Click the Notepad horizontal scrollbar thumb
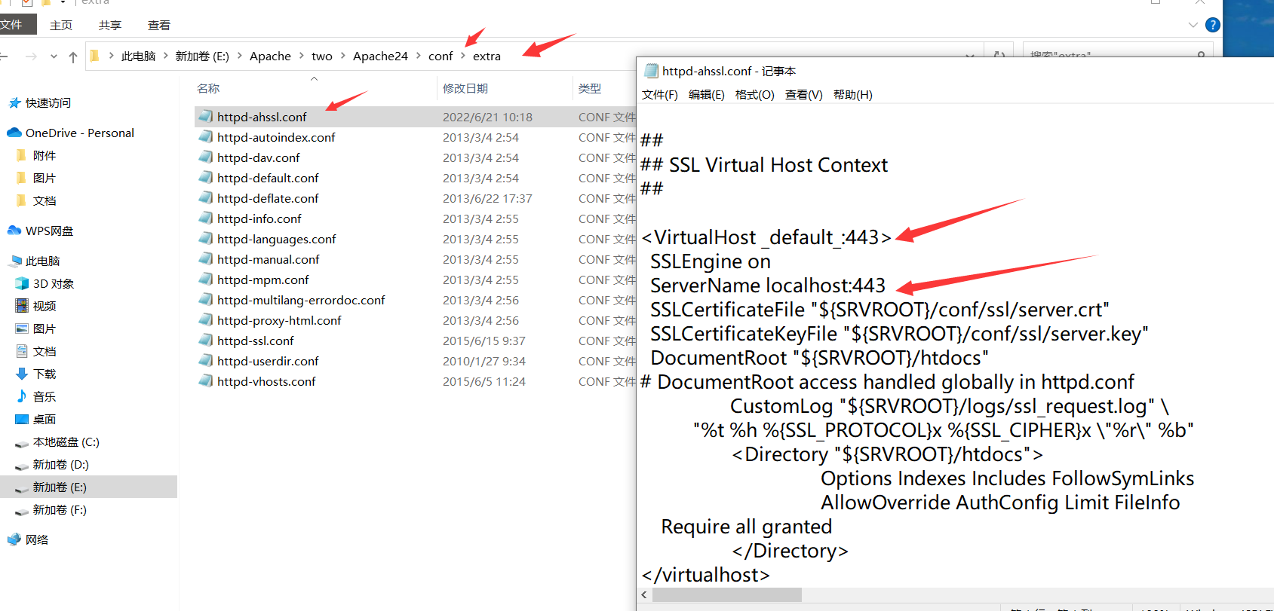The width and height of the screenshot is (1274, 611). tap(727, 595)
